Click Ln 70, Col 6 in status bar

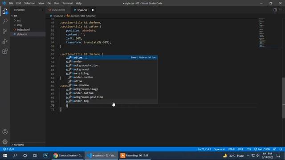(x=204, y=149)
